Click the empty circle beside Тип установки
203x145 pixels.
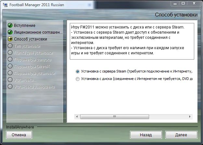(x=10, y=46)
